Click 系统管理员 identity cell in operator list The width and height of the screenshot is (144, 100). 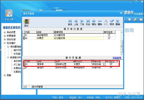82,68
